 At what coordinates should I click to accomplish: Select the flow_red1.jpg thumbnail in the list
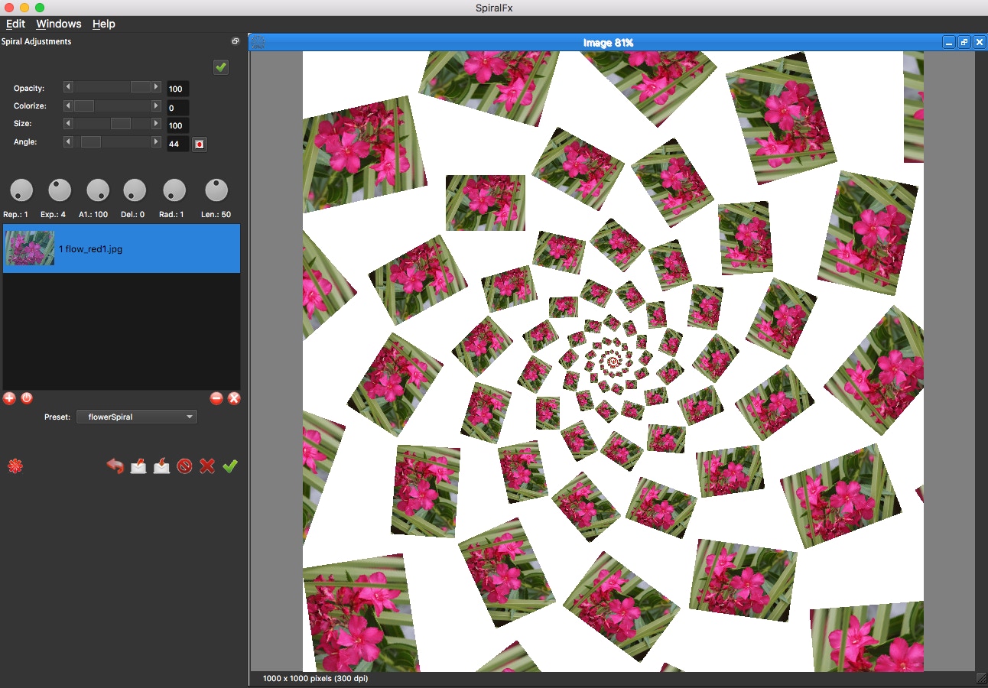pos(30,248)
